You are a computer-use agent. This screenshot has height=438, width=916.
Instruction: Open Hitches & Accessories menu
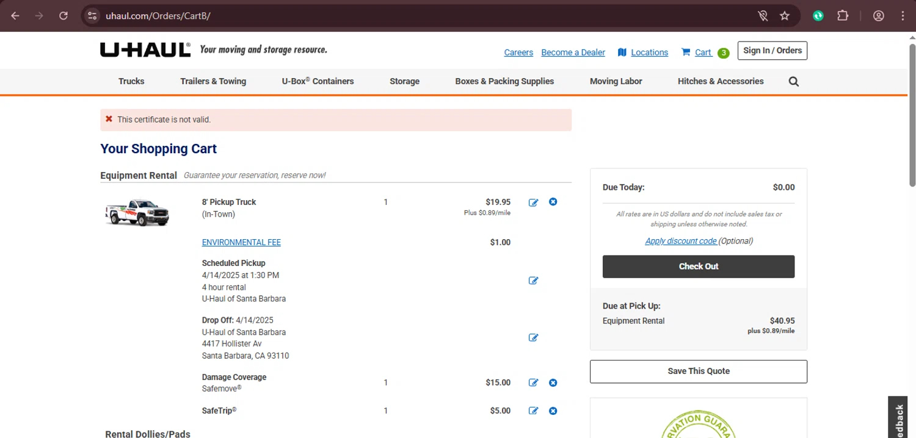[721, 81]
